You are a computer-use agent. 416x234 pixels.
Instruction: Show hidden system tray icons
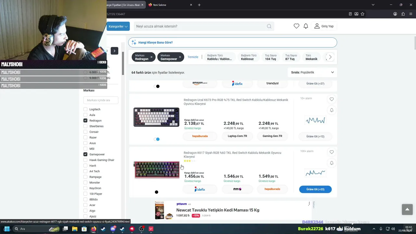(x=374, y=229)
